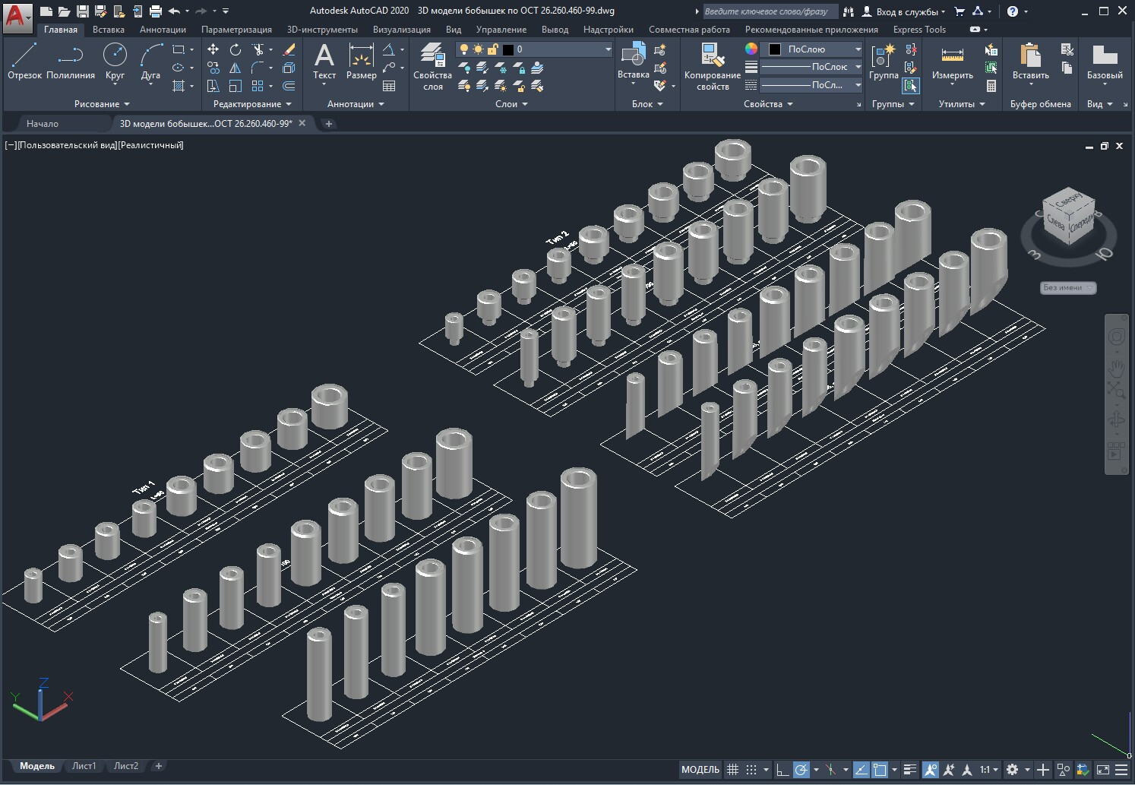Expand the Рисование panel

(x=102, y=104)
